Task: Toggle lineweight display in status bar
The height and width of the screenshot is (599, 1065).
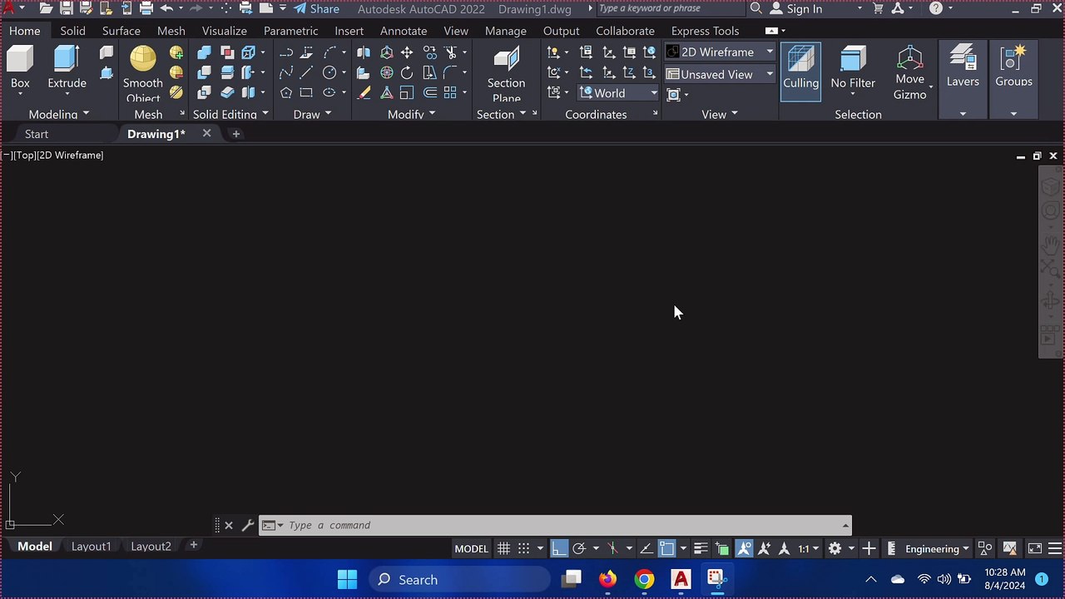Action: point(701,548)
